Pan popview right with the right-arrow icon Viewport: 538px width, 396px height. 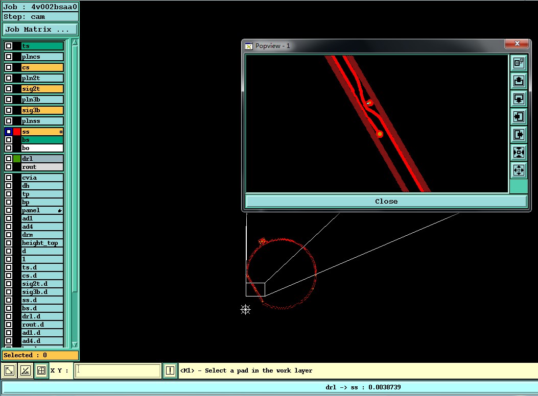click(x=519, y=134)
